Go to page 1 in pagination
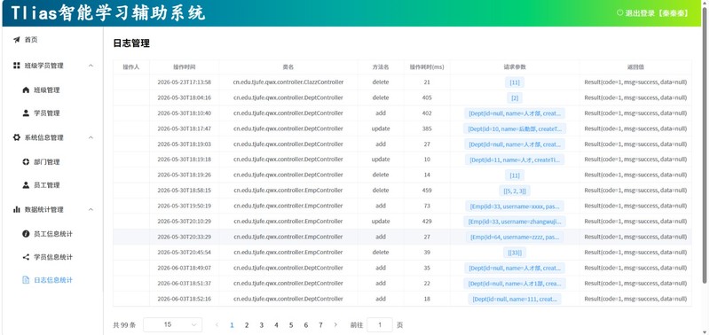The height and width of the screenshot is (335, 710). tap(232, 324)
